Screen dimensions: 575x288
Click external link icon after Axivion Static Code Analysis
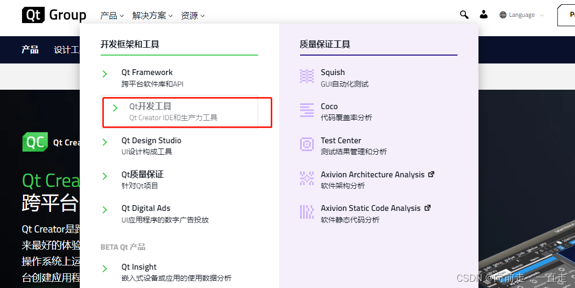click(427, 208)
